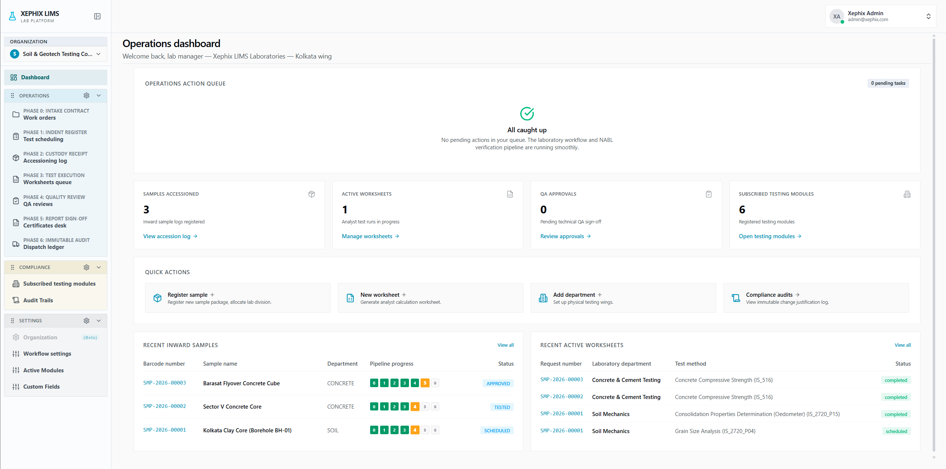Open the Compliance section gear settings

coord(87,267)
